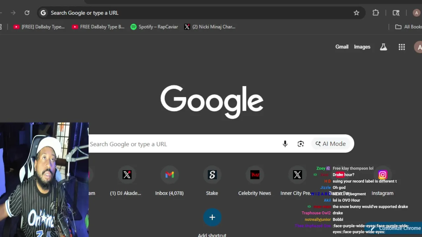This screenshot has height=237, width=422.
Task: Click chat message 'Oh god' by Jizzle
Action: [339, 188]
